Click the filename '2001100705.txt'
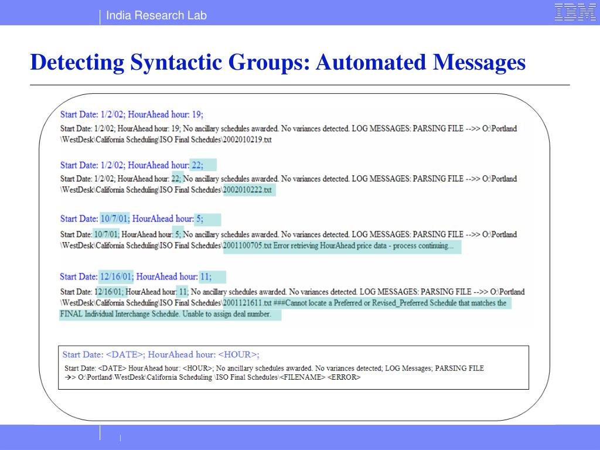 tap(247, 246)
